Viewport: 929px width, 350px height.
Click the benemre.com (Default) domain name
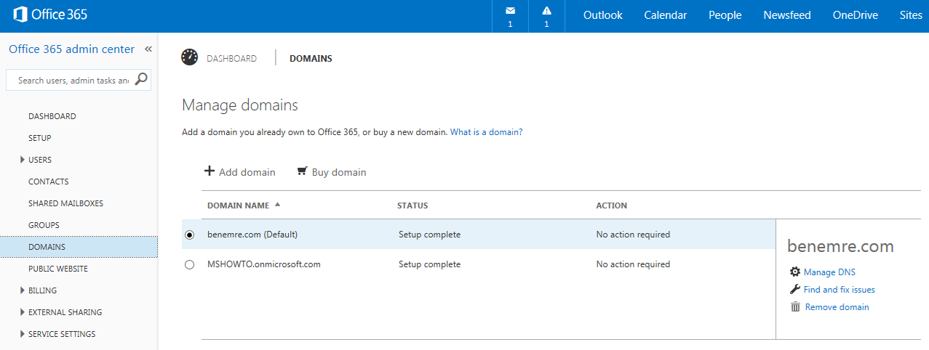pyautogui.click(x=252, y=235)
